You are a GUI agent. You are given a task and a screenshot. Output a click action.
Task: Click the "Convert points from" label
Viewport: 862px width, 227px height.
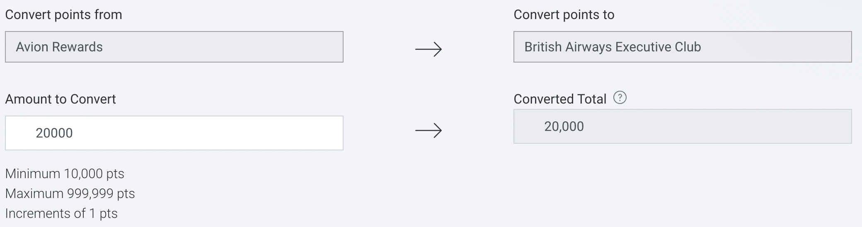click(x=63, y=15)
